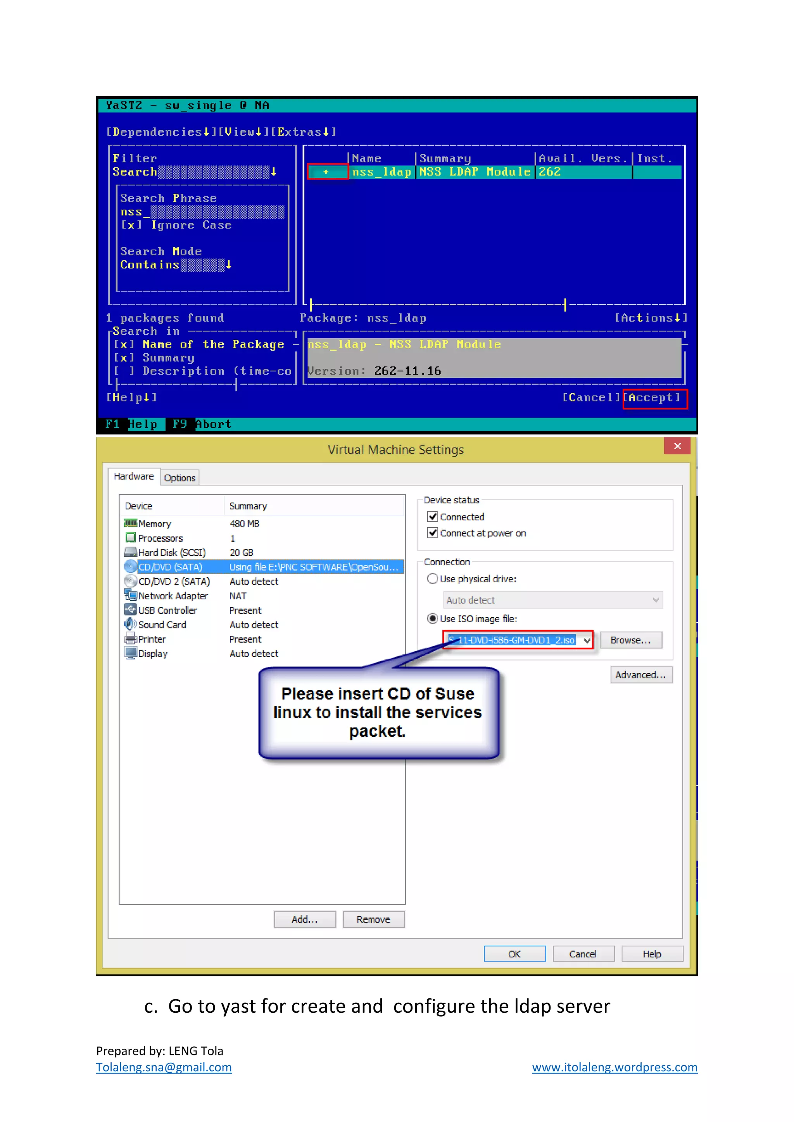Select the Network Adapter icon

[x=130, y=595]
